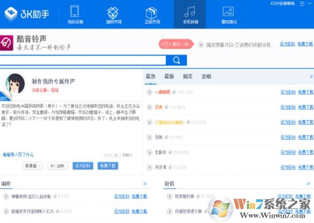Play the 宝贝儿起床啦 alarm ringtone
The height and width of the screenshot is (223, 314).
tap(6, 197)
